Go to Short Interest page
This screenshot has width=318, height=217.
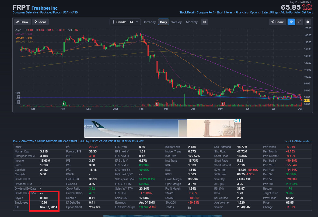(225, 13)
